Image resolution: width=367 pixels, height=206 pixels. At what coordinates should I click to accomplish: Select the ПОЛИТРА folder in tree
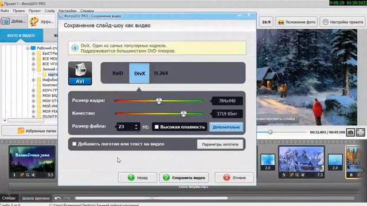[x=50, y=116]
